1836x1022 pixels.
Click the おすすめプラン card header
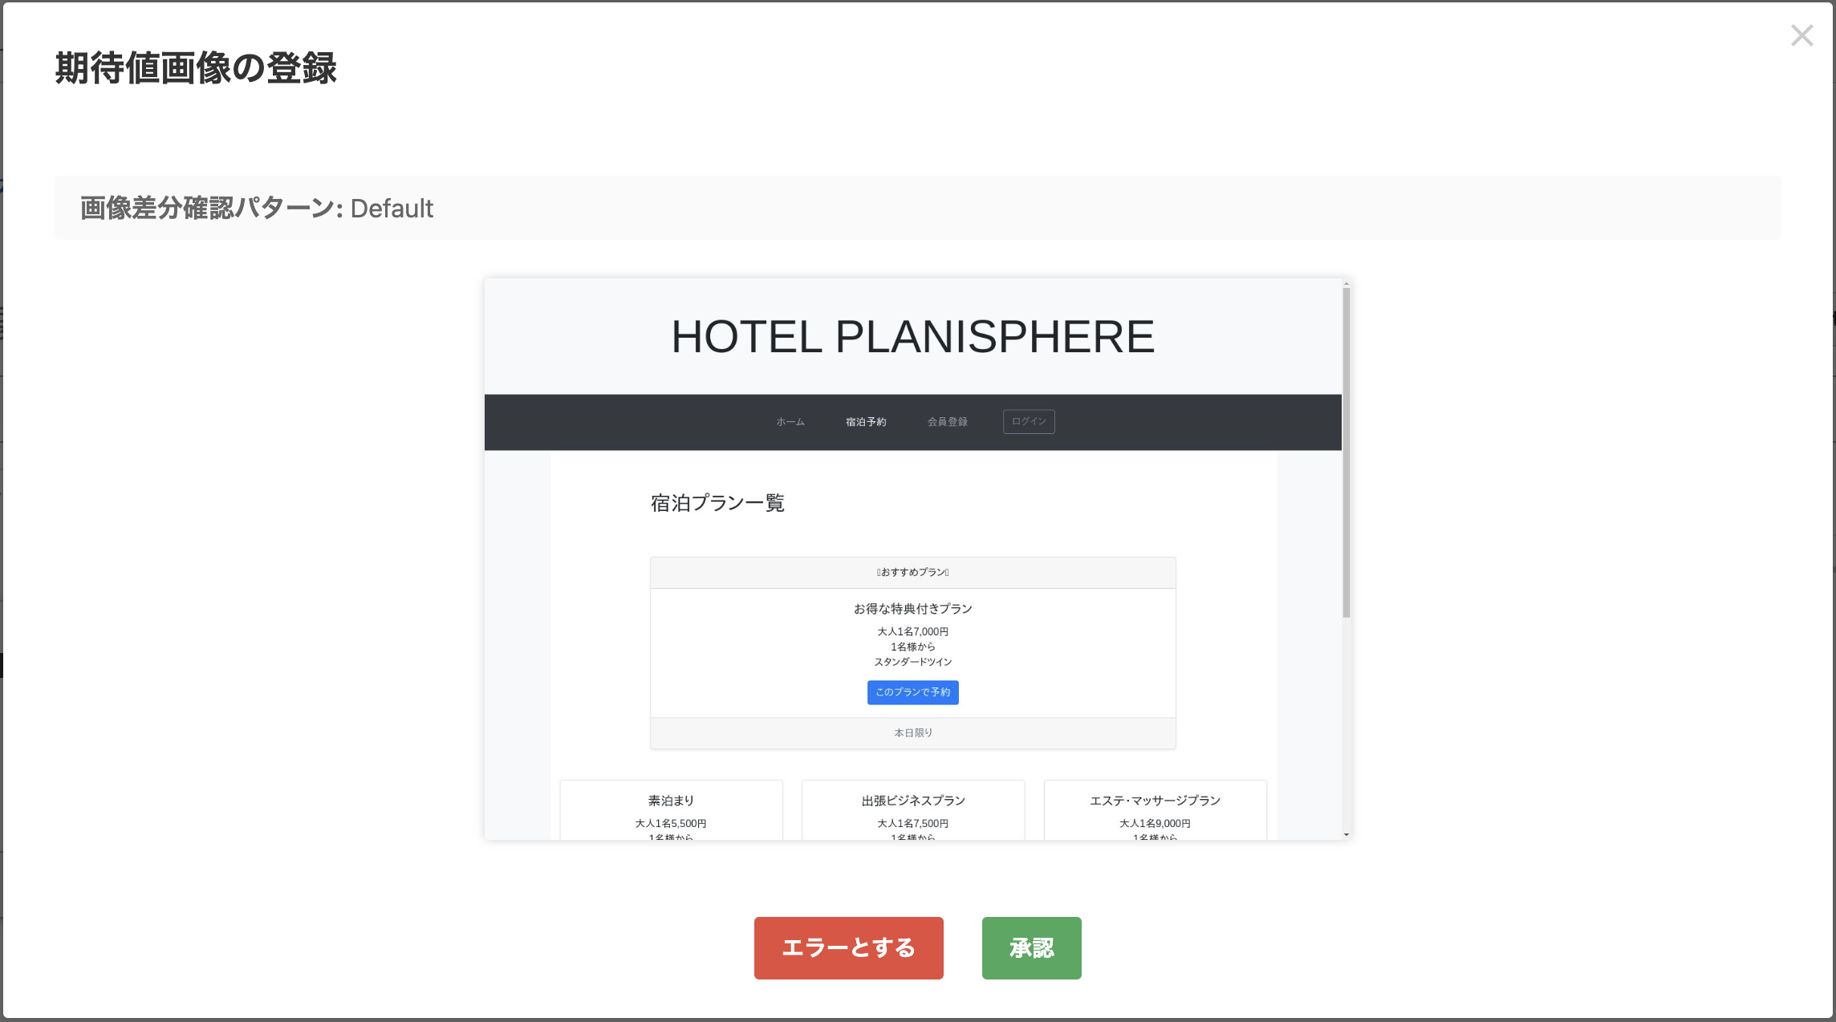pyautogui.click(x=912, y=573)
